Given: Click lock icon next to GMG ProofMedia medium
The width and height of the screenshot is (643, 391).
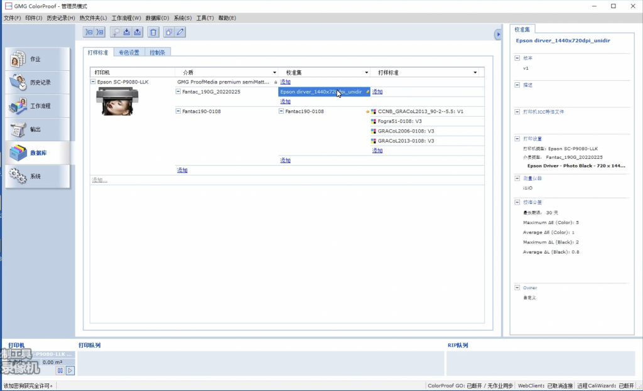Looking at the screenshot, I should (x=276, y=82).
